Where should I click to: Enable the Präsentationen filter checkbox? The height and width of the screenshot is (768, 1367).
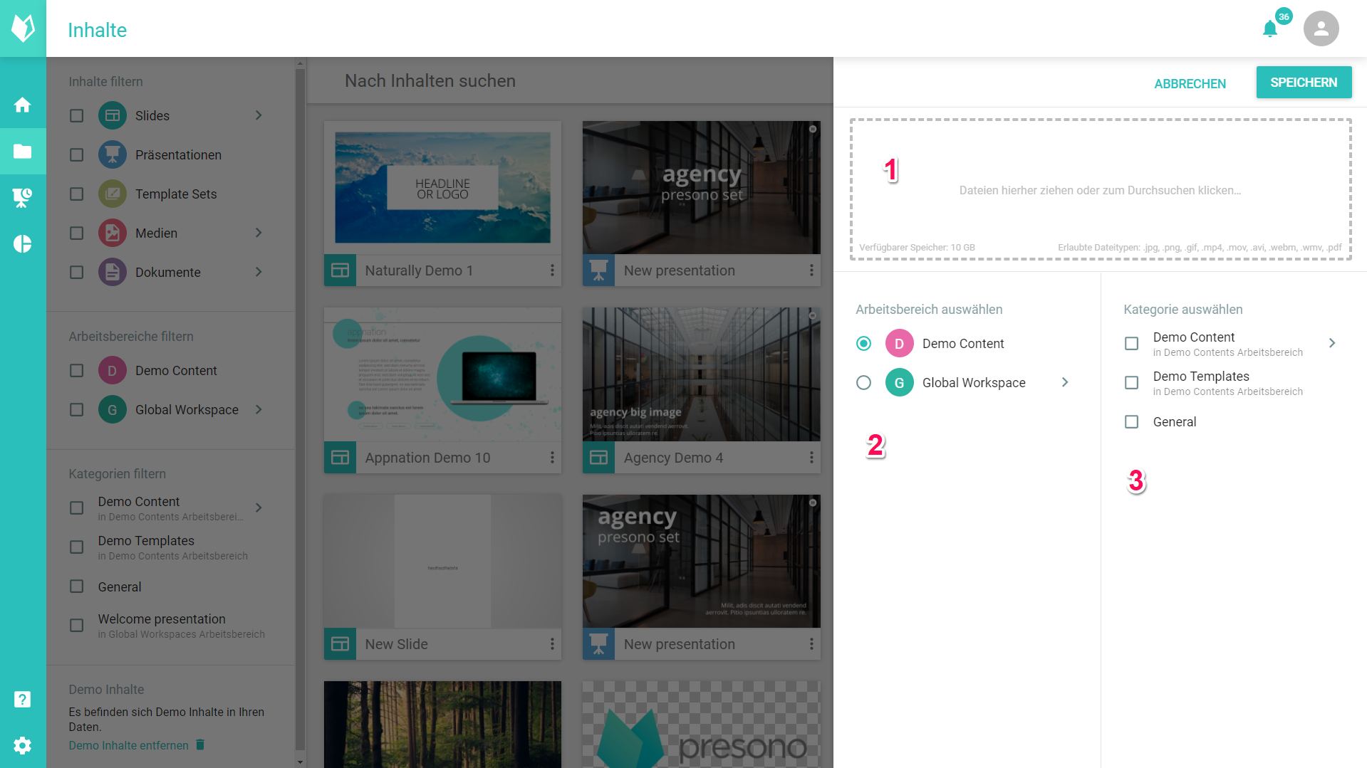[x=77, y=155]
